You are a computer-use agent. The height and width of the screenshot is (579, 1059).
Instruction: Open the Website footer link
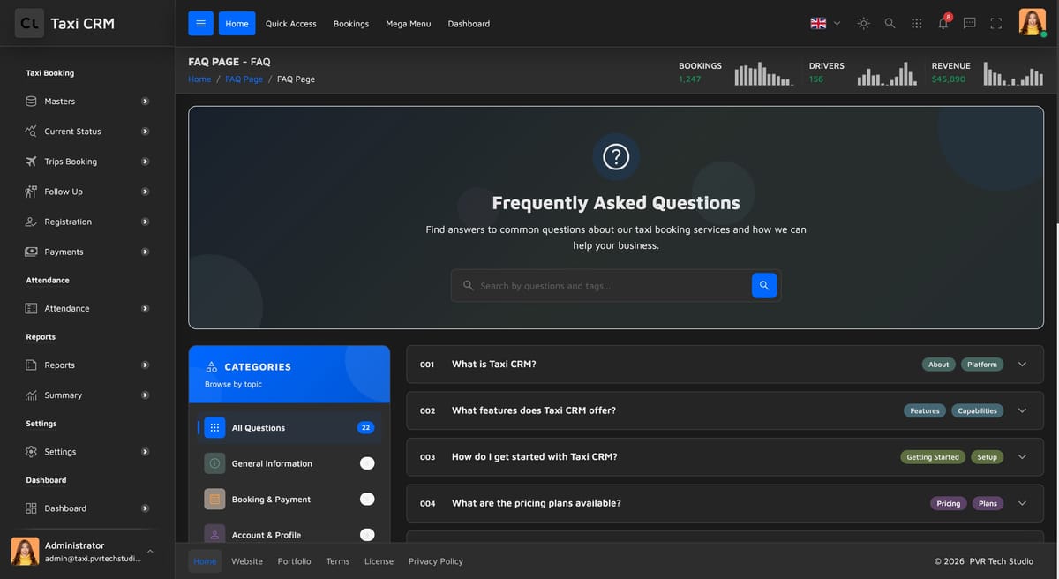[247, 561]
